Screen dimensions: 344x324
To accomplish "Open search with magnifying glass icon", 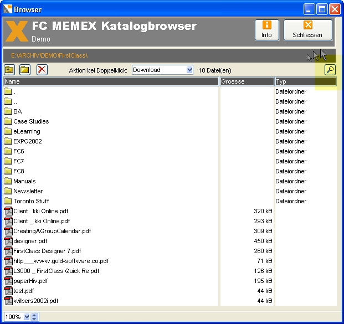I will pyautogui.click(x=330, y=70).
